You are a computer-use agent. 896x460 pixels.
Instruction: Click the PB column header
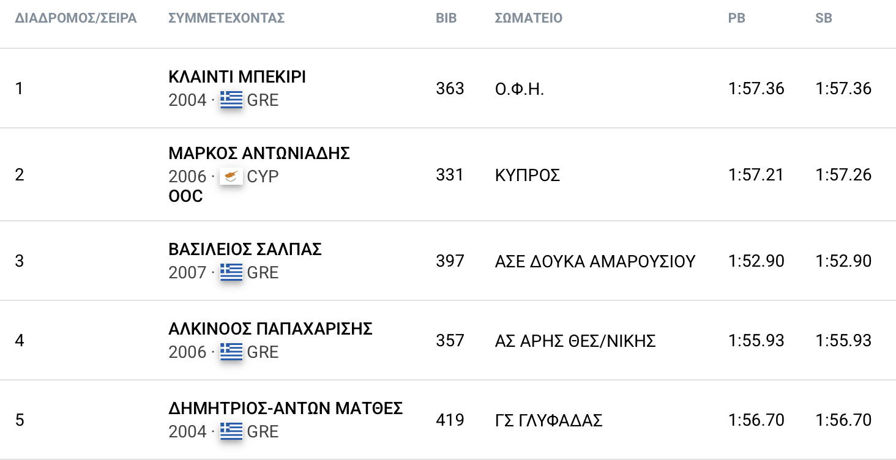(736, 18)
